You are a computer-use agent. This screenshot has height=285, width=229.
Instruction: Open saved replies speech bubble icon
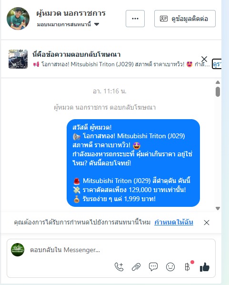tap(153, 267)
